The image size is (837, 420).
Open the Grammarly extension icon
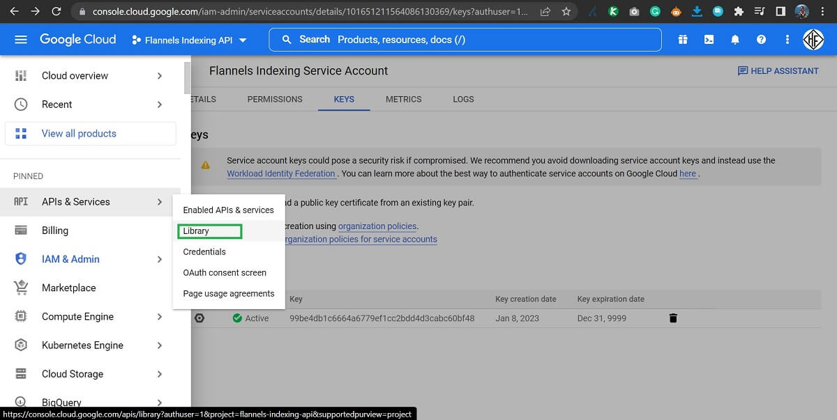(x=656, y=11)
